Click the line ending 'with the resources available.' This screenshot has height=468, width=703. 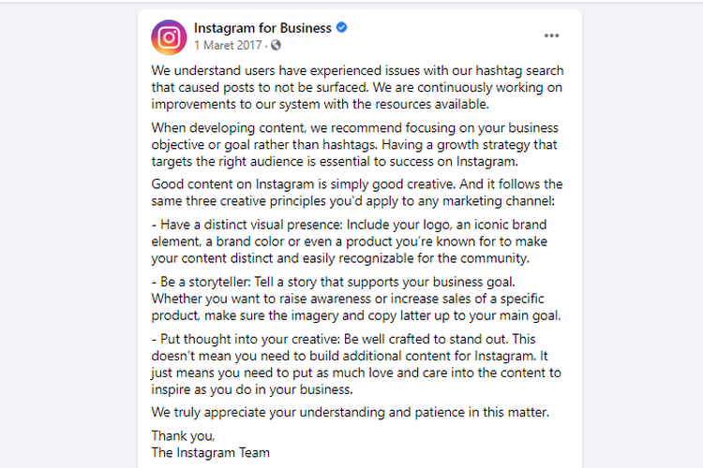point(320,104)
